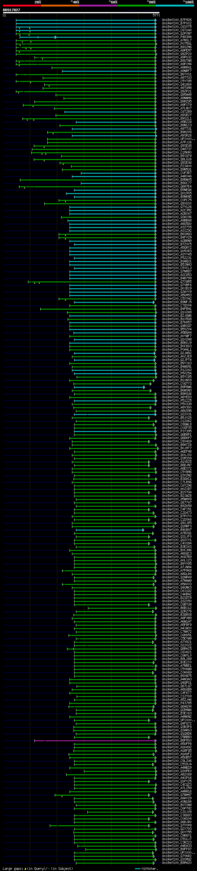The height and width of the screenshot is (871, 197).
Task: Select the UniRef100_A9PEM7 label
Action: [x=177, y=50]
